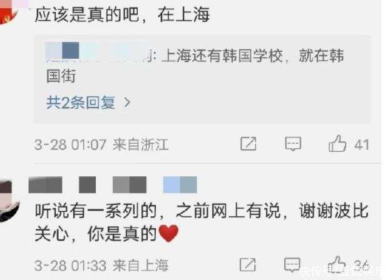Reply to the 3-28 01:33 comment
The image size is (390, 280).
(292, 264)
